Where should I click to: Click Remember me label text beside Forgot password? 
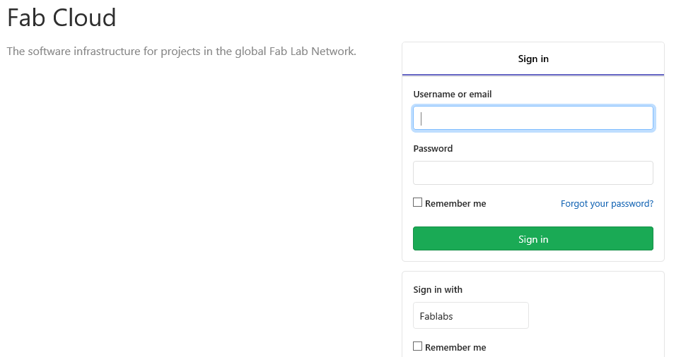(x=455, y=203)
